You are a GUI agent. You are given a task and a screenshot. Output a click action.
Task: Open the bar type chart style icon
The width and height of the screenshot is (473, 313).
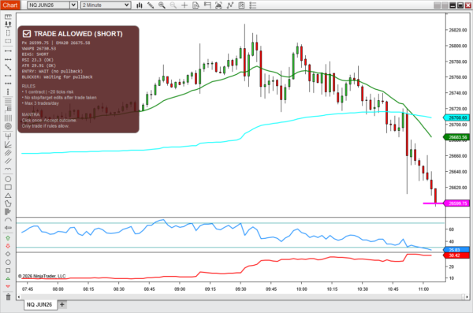[x=139, y=6]
